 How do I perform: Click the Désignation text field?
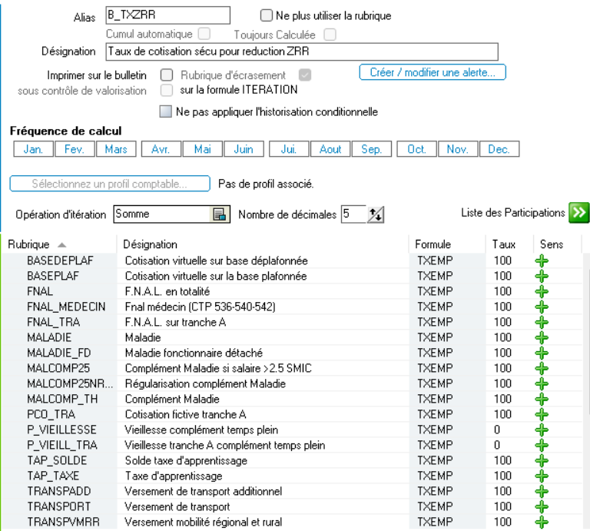click(x=301, y=51)
